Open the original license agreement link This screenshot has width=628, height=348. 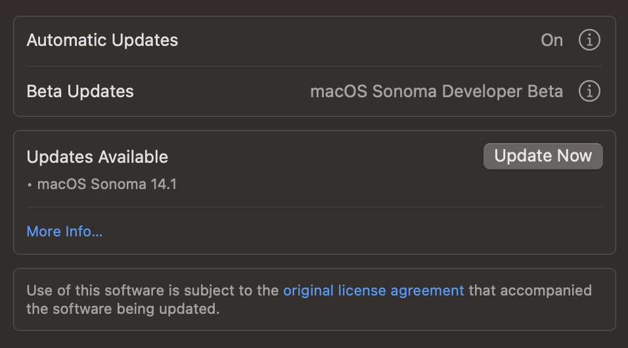click(373, 290)
